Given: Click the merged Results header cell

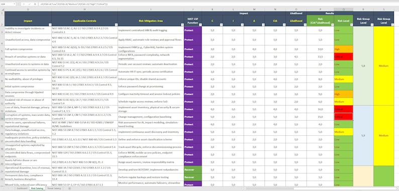Looking at the screenshot, I should tap(330, 13).
